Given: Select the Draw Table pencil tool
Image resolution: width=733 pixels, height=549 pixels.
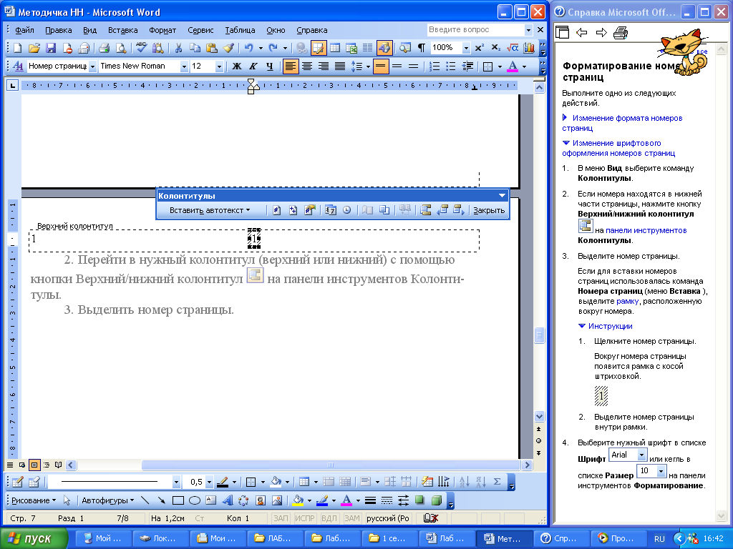Looking at the screenshot, I should click(x=17, y=482).
